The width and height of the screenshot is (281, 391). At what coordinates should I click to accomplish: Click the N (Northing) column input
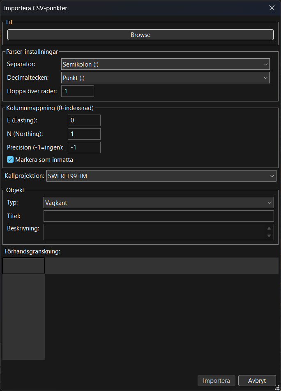[x=84, y=134]
